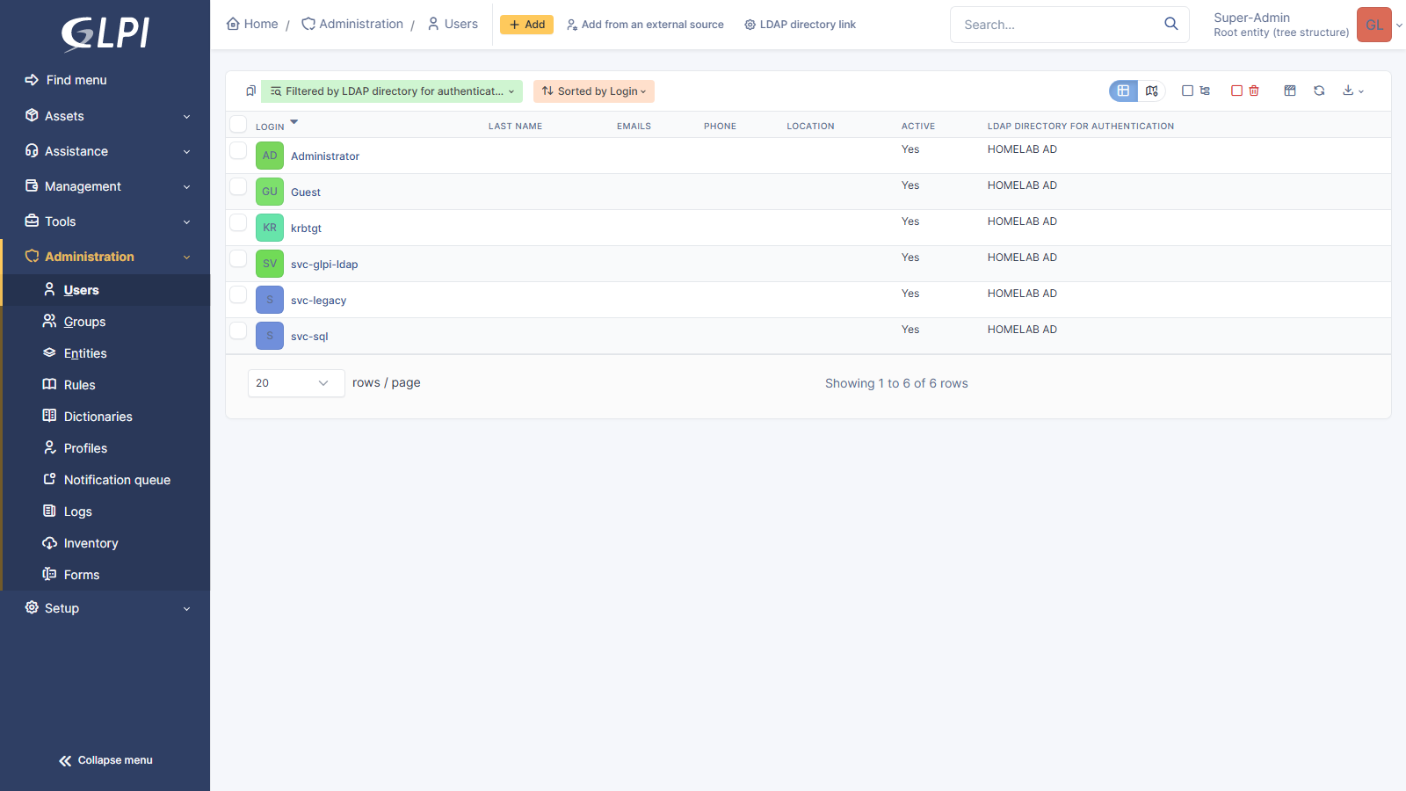Viewport: 1406px width, 791px height.
Task: Open Dictionaries in the sidebar
Action: pyautogui.click(x=98, y=417)
